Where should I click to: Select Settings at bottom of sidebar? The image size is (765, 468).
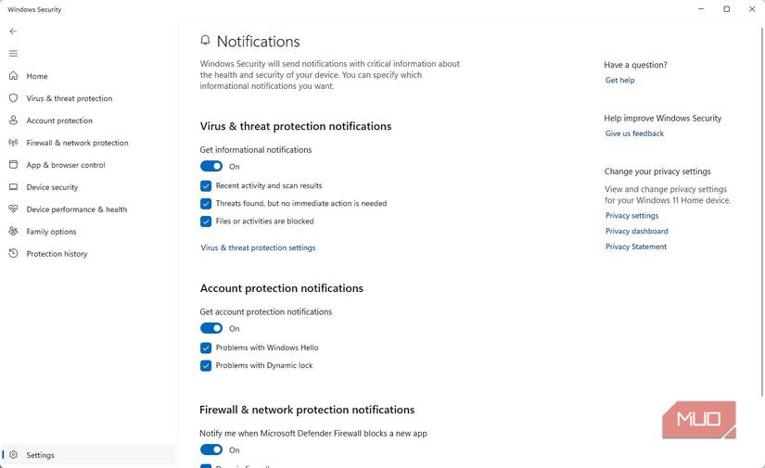point(40,455)
